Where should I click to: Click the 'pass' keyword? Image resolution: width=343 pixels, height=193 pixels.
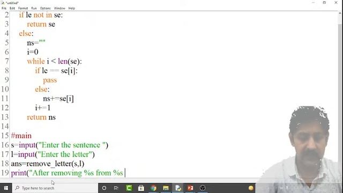coord(50,80)
